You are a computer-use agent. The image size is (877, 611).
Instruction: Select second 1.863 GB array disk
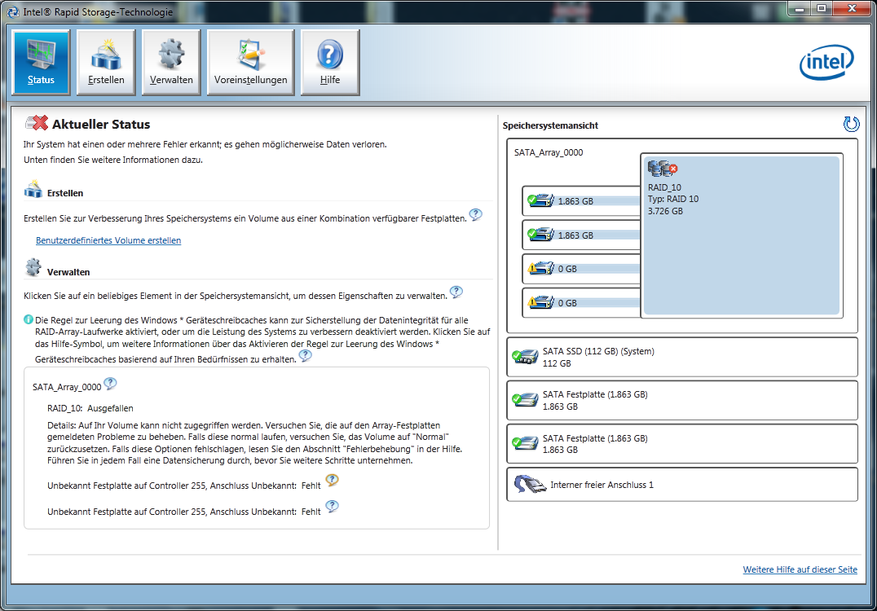coord(582,235)
